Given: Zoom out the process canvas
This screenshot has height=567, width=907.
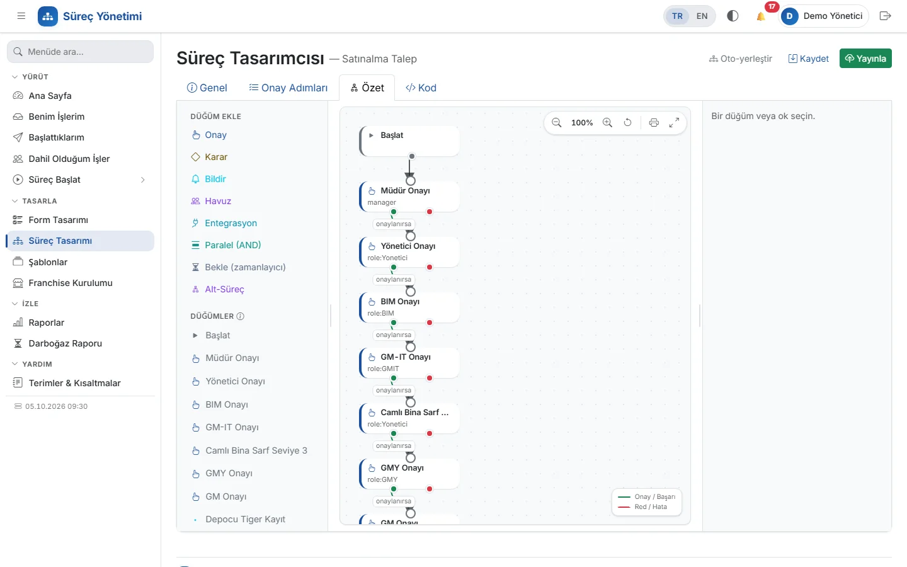Looking at the screenshot, I should [557, 123].
